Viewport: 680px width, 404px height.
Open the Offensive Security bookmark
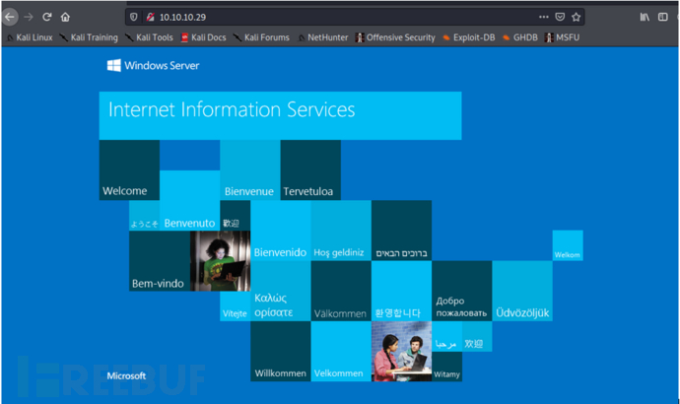(x=395, y=37)
